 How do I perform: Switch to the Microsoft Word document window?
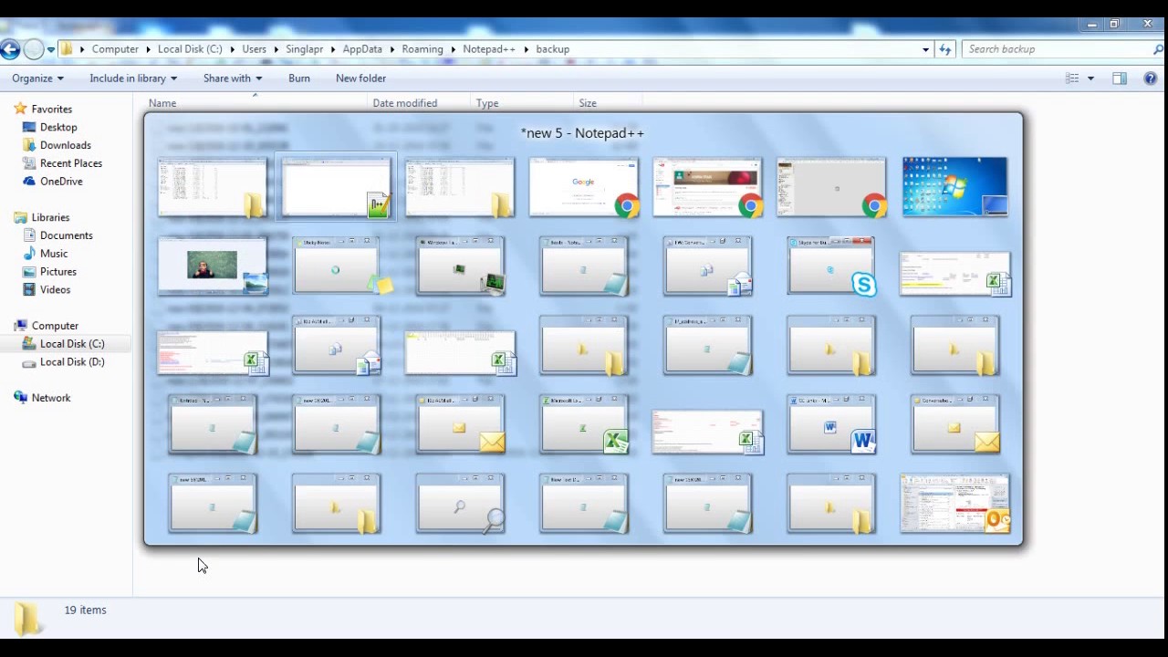830,423
